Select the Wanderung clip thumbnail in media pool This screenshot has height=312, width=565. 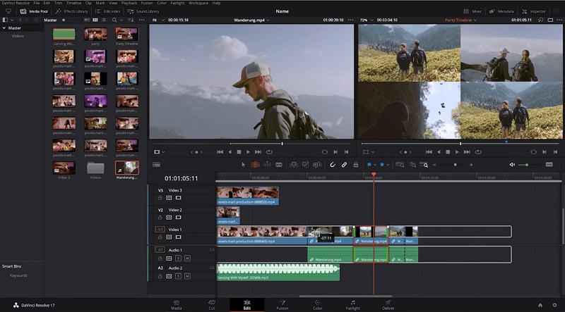127,168
